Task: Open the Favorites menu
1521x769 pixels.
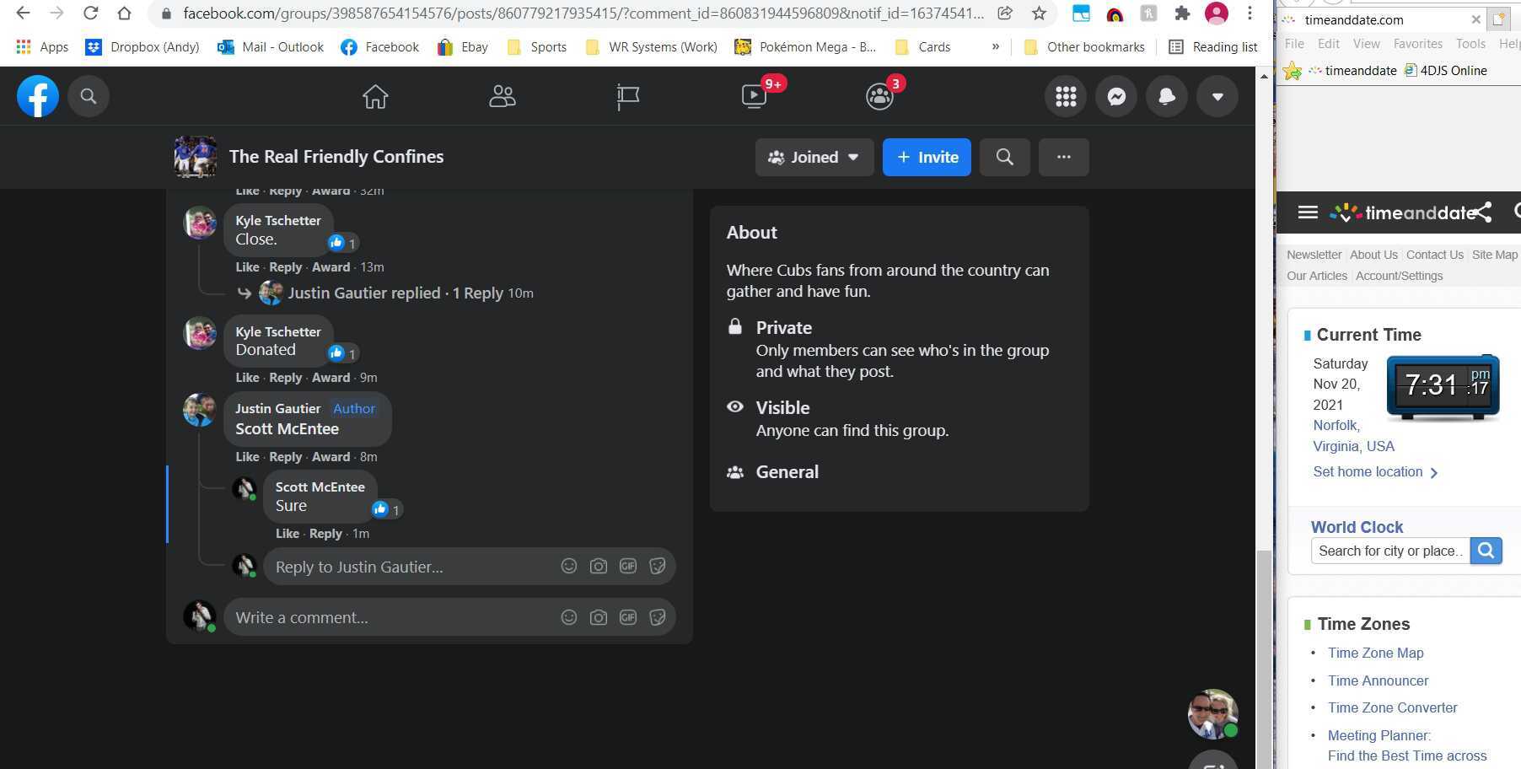Action: click(x=1417, y=44)
